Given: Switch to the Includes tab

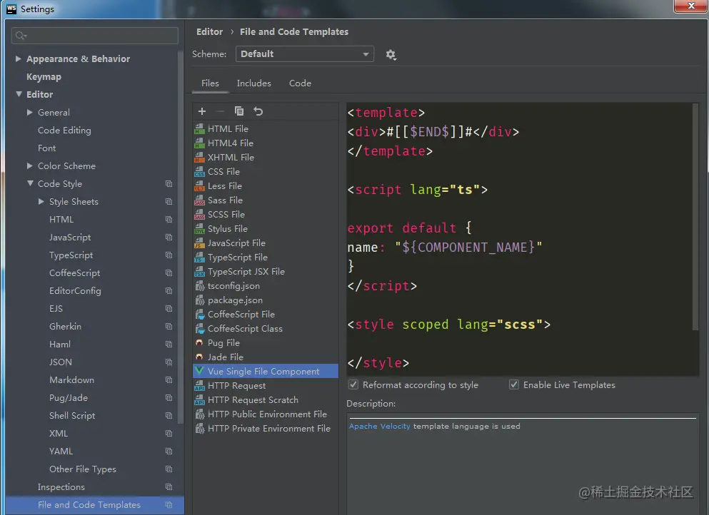Looking at the screenshot, I should coord(253,83).
